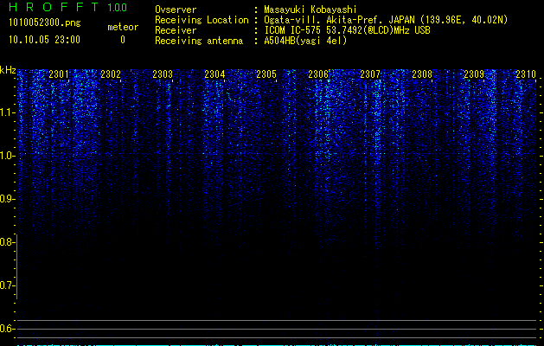Click the 2302 time marker
The image size is (544, 346).
point(111,74)
